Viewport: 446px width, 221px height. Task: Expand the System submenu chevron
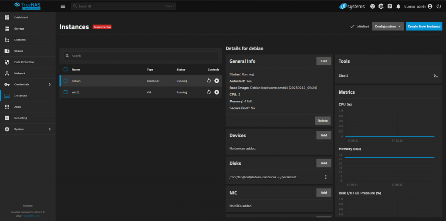click(50, 129)
